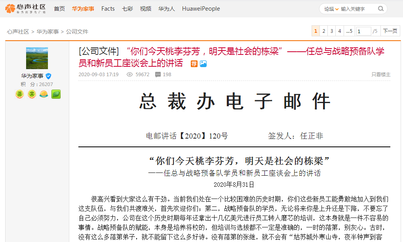Open the 七彩 menu item
The image size is (403, 242).
click(127, 9)
